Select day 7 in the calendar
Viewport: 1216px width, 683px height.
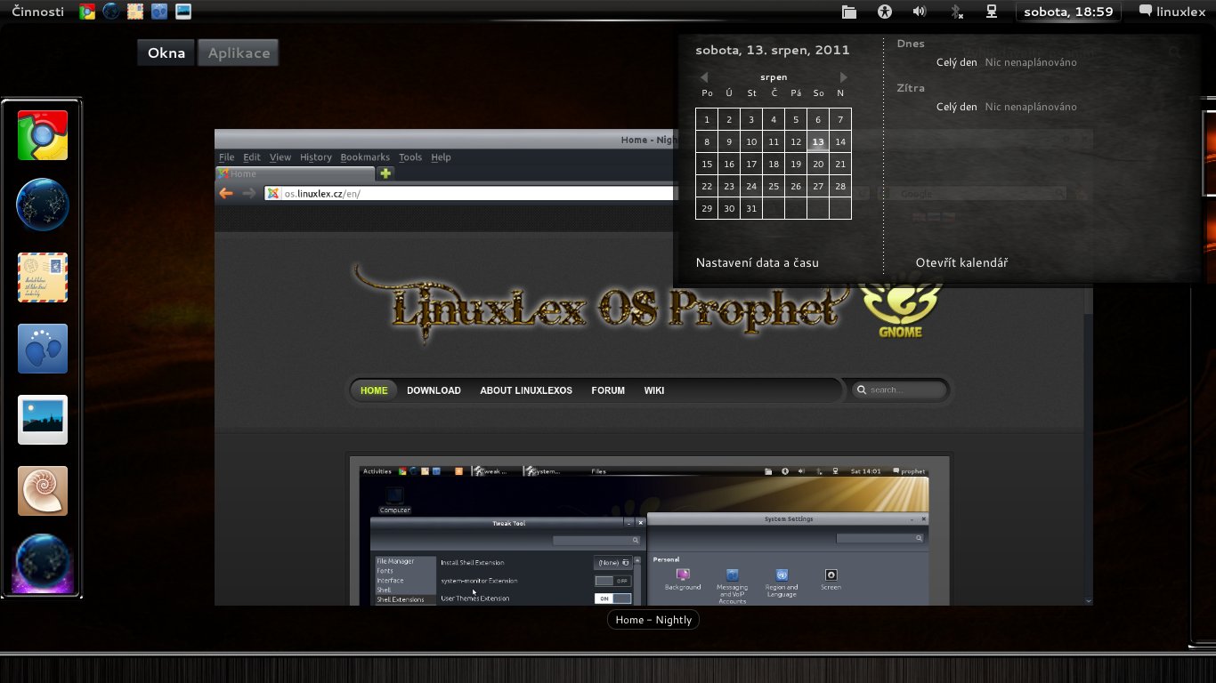tap(840, 119)
